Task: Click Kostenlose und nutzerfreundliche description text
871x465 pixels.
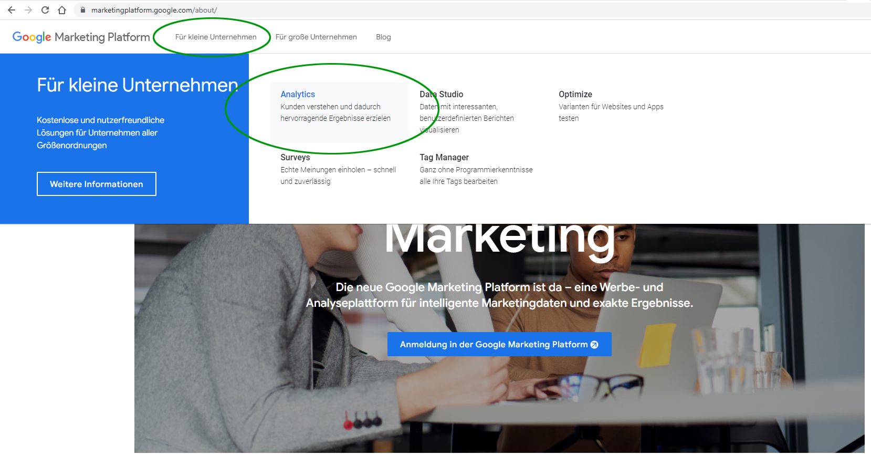Action: [x=101, y=133]
